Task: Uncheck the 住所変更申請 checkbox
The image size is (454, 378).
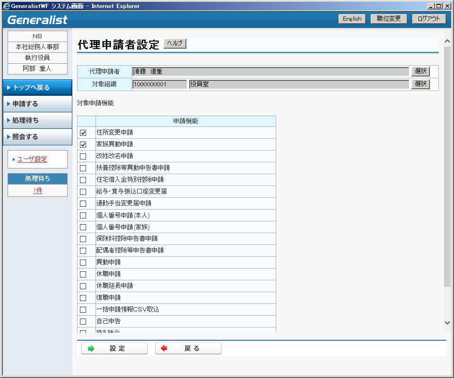Action: click(83, 133)
